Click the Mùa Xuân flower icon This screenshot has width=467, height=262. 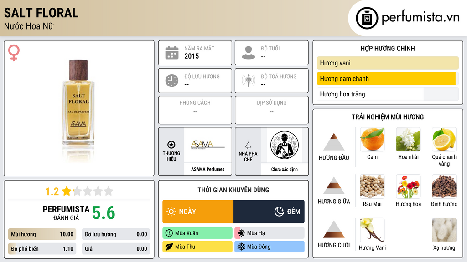point(169,233)
